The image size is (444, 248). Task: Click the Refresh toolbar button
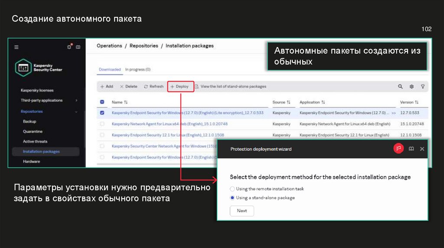[154, 86]
